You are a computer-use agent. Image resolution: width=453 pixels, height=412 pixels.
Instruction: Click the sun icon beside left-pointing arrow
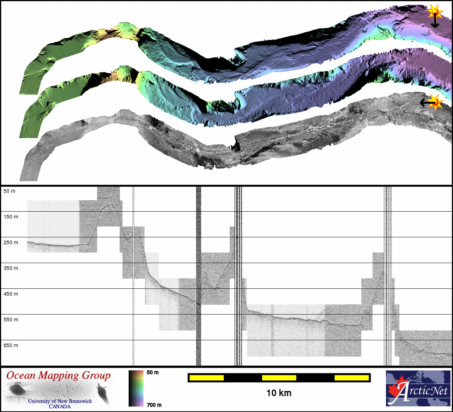click(x=436, y=102)
